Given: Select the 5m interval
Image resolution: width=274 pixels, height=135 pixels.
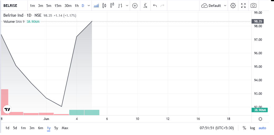Looking at the screenshot, I should tap(49, 6).
